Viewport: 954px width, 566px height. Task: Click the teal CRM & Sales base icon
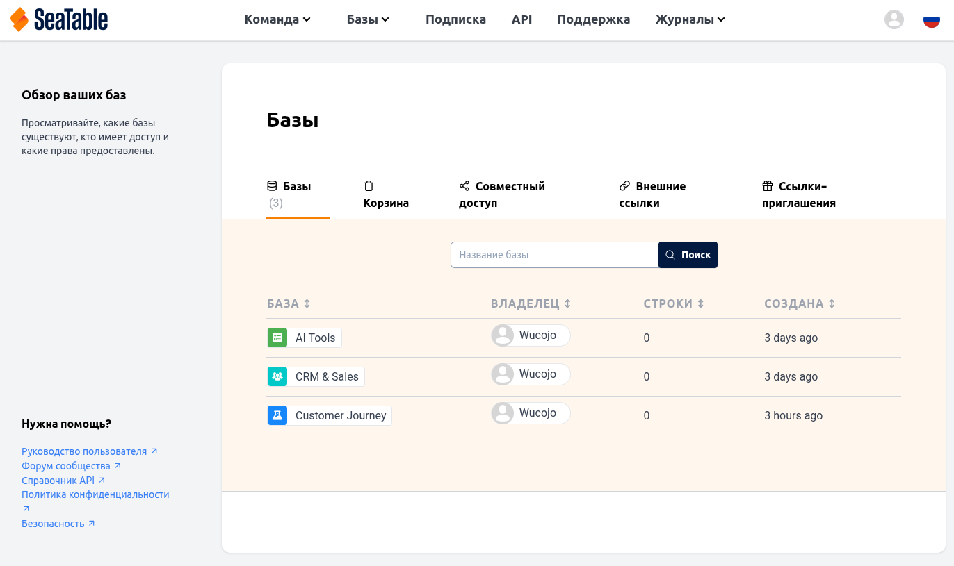tap(277, 376)
